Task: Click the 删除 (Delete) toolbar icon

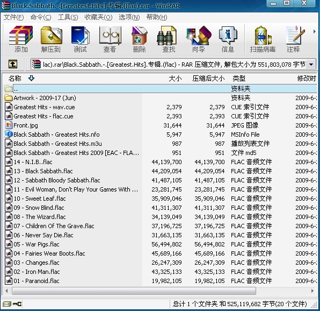Action: [x=140, y=35]
